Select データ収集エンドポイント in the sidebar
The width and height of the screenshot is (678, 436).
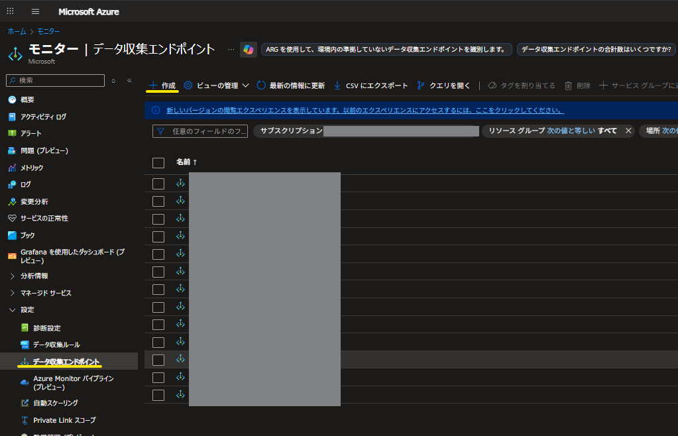69,361
